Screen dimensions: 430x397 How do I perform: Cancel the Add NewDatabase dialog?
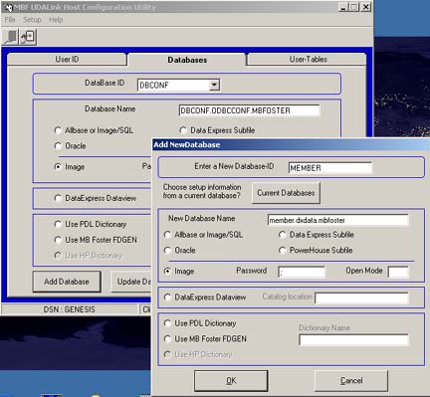tap(351, 381)
